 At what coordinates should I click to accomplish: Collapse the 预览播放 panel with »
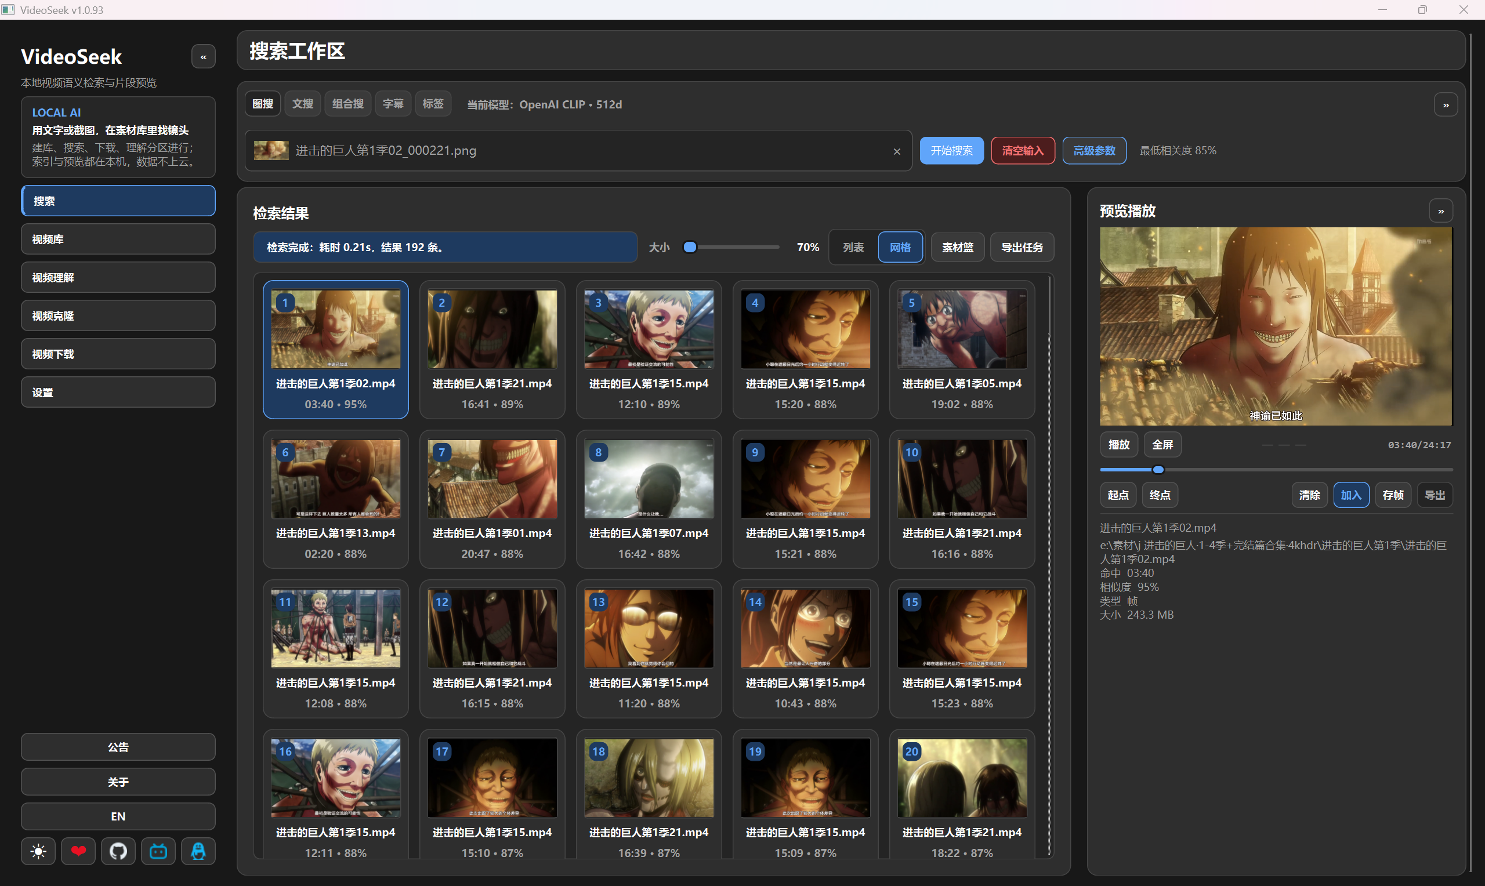(x=1441, y=211)
